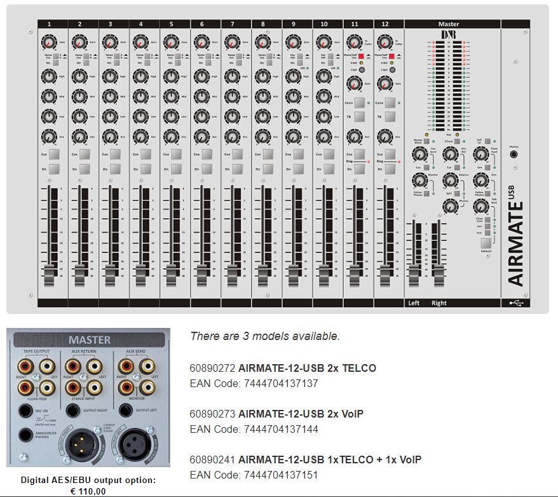Click the Mid EQ knob on channel 6
Image resolution: width=558 pixels, height=497 pixels.
(201, 97)
